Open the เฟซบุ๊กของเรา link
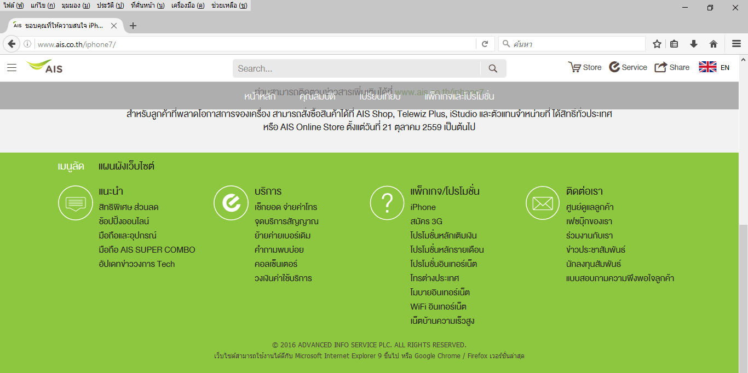The height and width of the screenshot is (373, 748). pos(589,222)
